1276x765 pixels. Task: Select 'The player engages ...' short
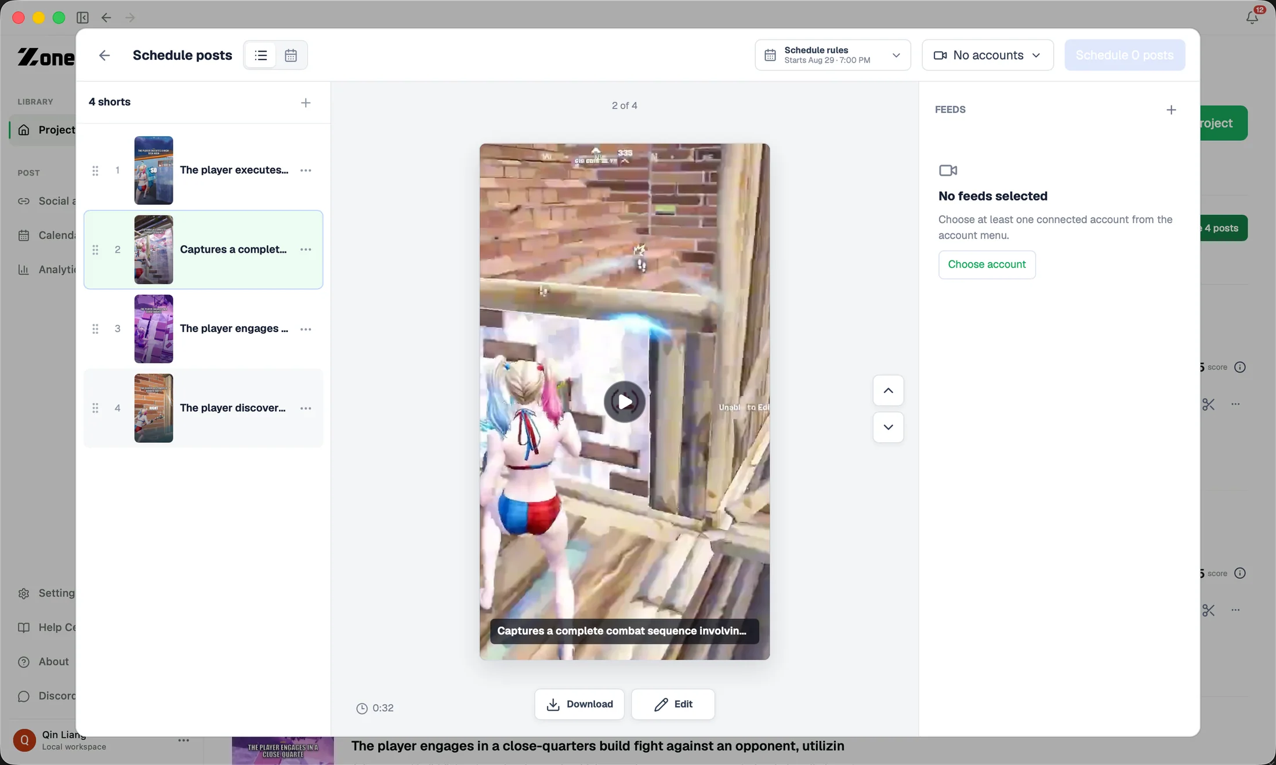click(x=203, y=329)
